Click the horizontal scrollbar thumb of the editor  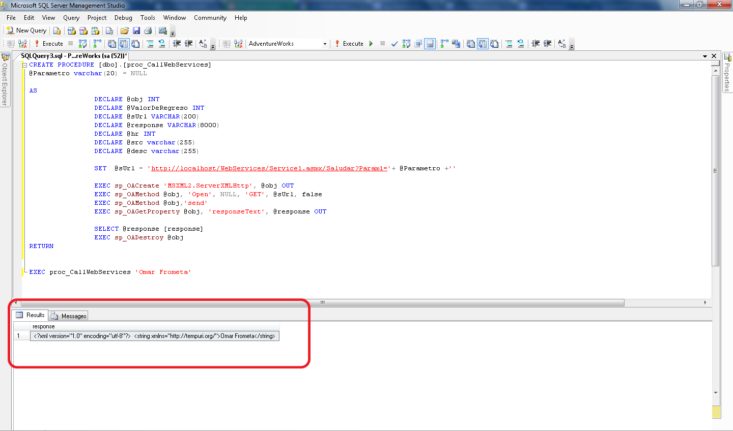[322, 302]
